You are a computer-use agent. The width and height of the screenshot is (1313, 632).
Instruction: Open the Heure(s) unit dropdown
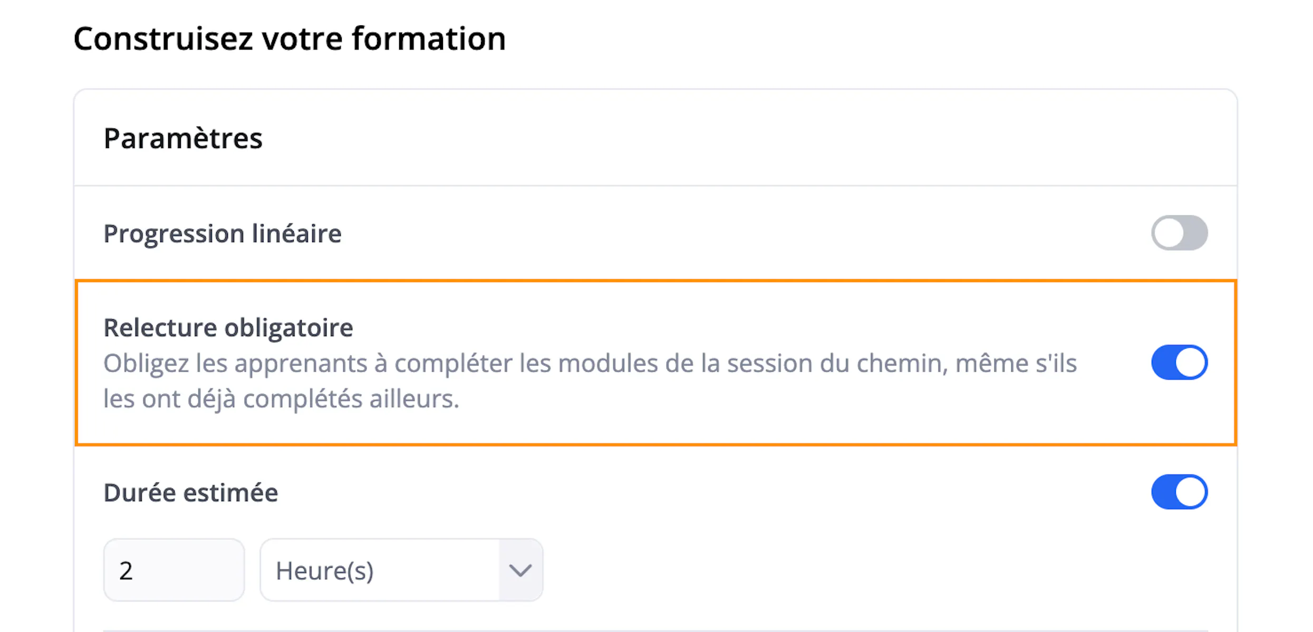(x=401, y=570)
